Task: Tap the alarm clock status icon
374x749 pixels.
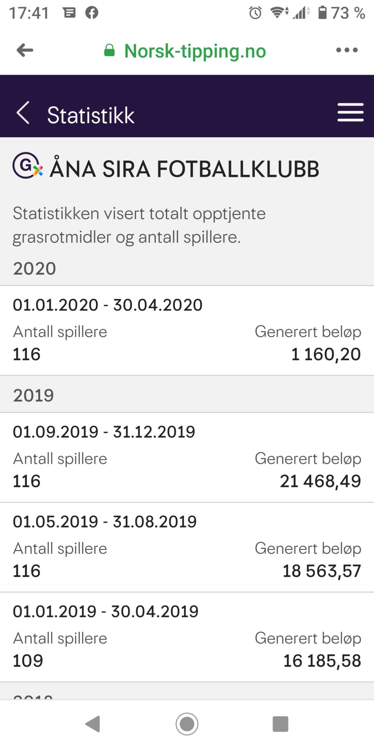Action: [256, 13]
